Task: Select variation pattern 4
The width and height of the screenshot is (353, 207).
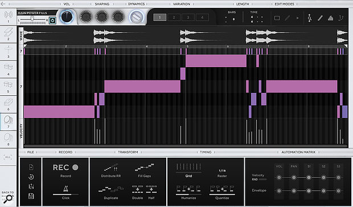Action: (x=202, y=17)
